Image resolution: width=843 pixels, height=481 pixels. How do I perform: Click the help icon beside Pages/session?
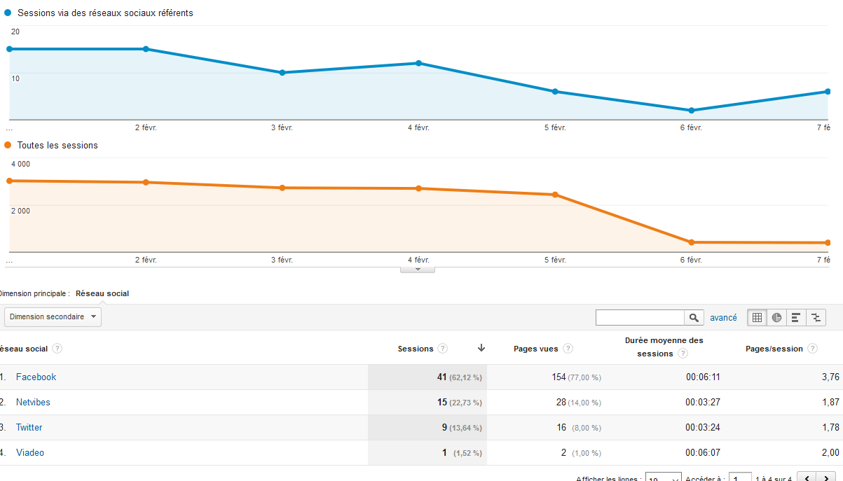(x=813, y=349)
